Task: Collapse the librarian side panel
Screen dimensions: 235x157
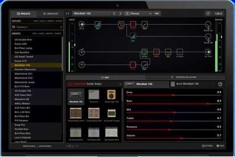Action: [x=68, y=13]
